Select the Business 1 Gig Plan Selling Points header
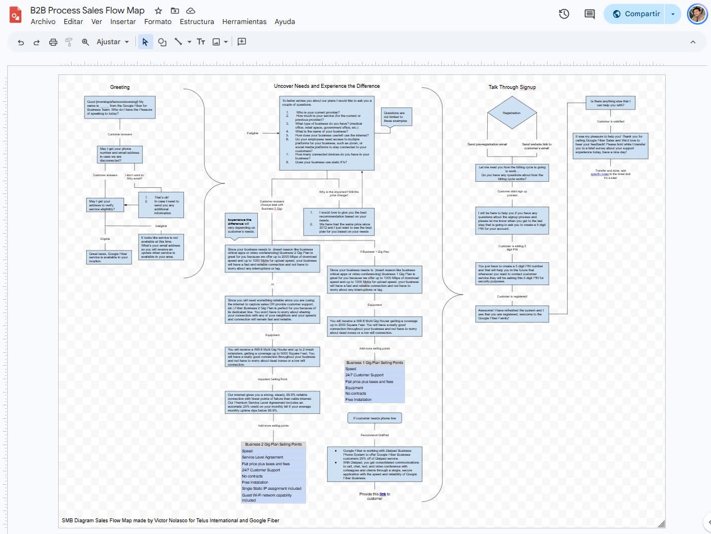 [x=374, y=363]
